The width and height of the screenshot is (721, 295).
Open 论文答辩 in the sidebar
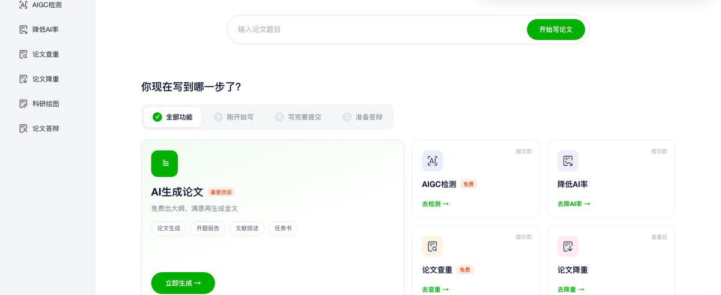click(x=47, y=128)
